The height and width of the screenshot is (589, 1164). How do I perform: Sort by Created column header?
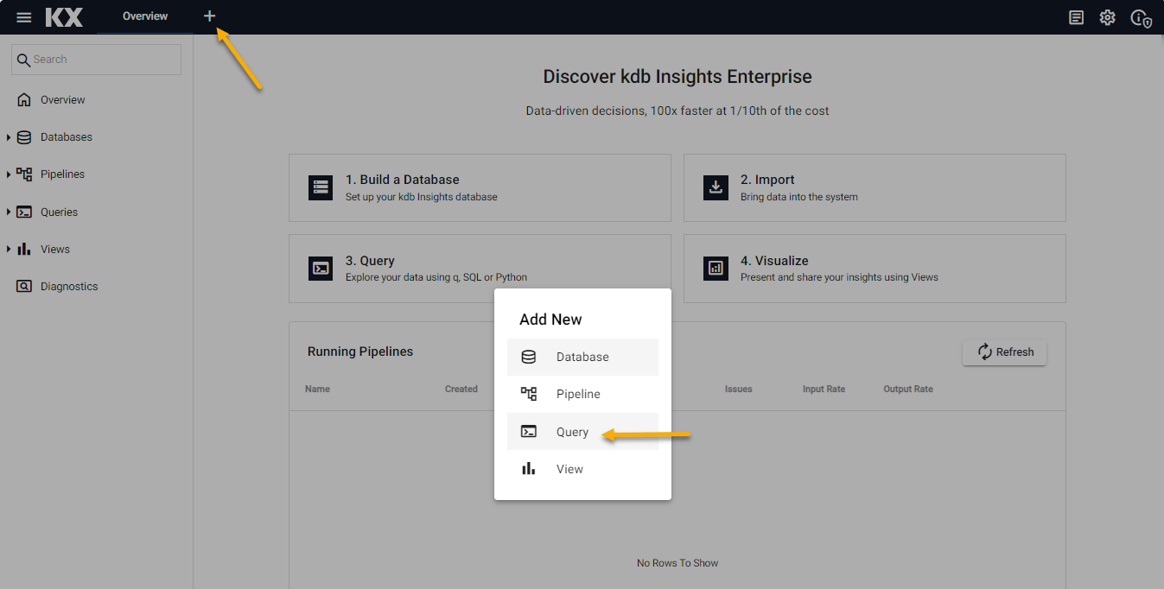[x=461, y=389]
